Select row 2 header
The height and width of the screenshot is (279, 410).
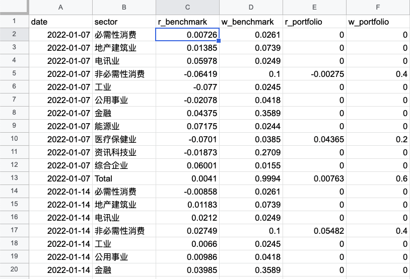(x=15, y=35)
